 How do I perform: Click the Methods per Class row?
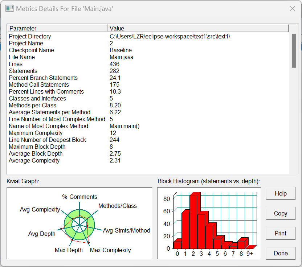(x=148, y=105)
